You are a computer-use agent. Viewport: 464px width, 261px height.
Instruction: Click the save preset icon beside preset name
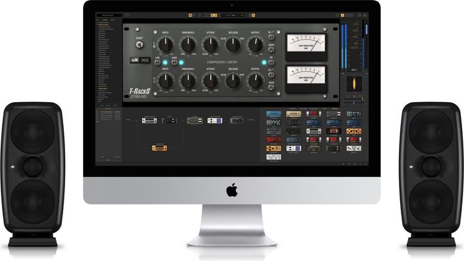click(x=127, y=15)
